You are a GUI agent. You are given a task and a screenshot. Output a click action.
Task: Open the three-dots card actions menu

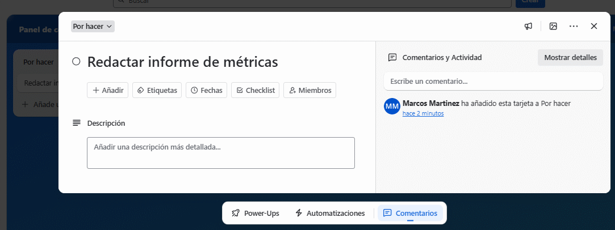pyautogui.click(x=574, y=26)
